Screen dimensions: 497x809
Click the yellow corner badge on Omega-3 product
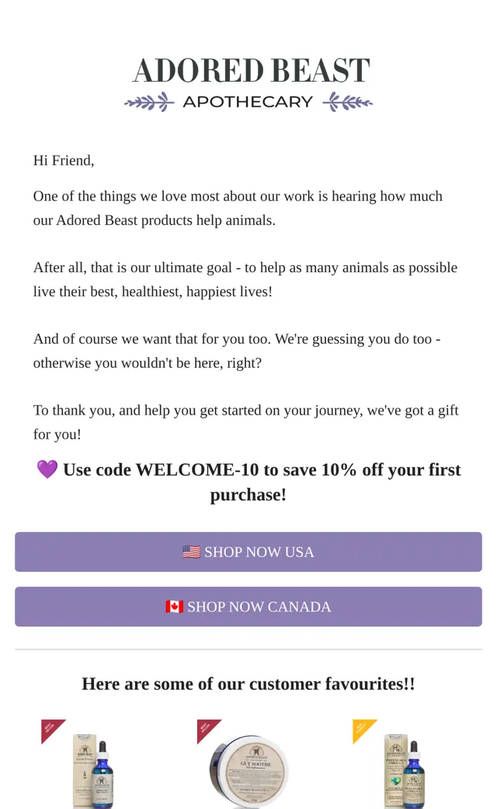coord(363,730)
